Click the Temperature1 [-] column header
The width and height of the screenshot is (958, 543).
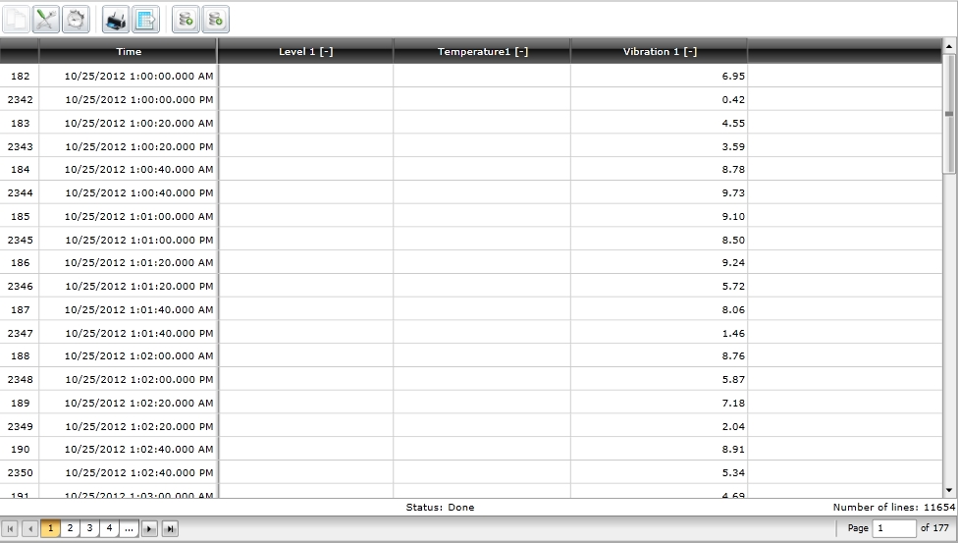click(482, 51)
